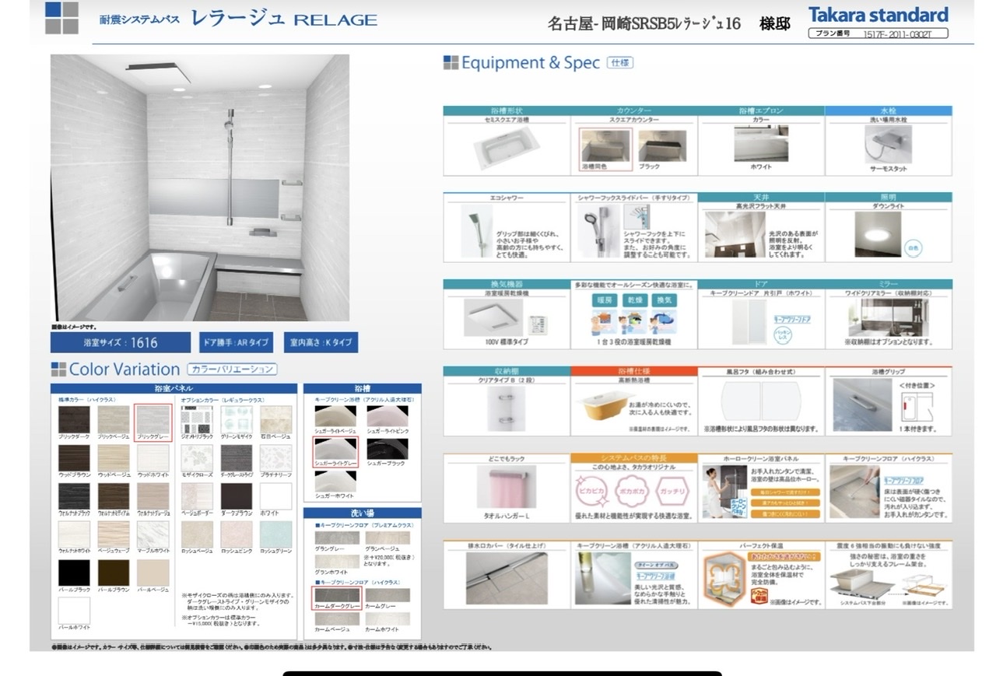996x676 pixels.
Task: Select the ブラック counter option image
Action: tap(662, 145)
